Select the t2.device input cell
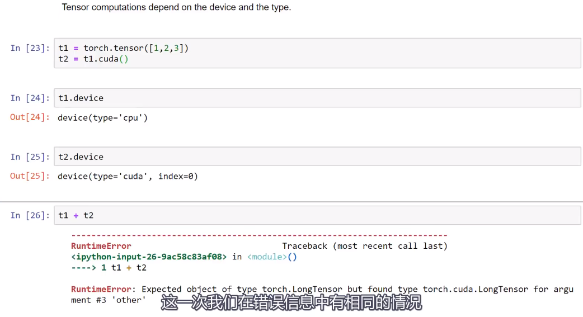The image size is (583, 317). [x=317, y=157]
